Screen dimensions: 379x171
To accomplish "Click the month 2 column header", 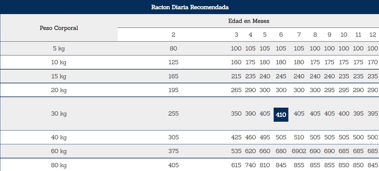I will pos(174,35).
